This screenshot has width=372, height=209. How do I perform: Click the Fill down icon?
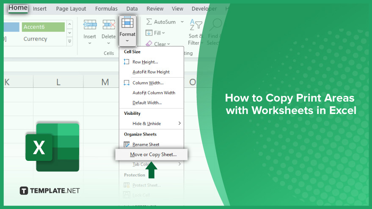coord(149,33)
